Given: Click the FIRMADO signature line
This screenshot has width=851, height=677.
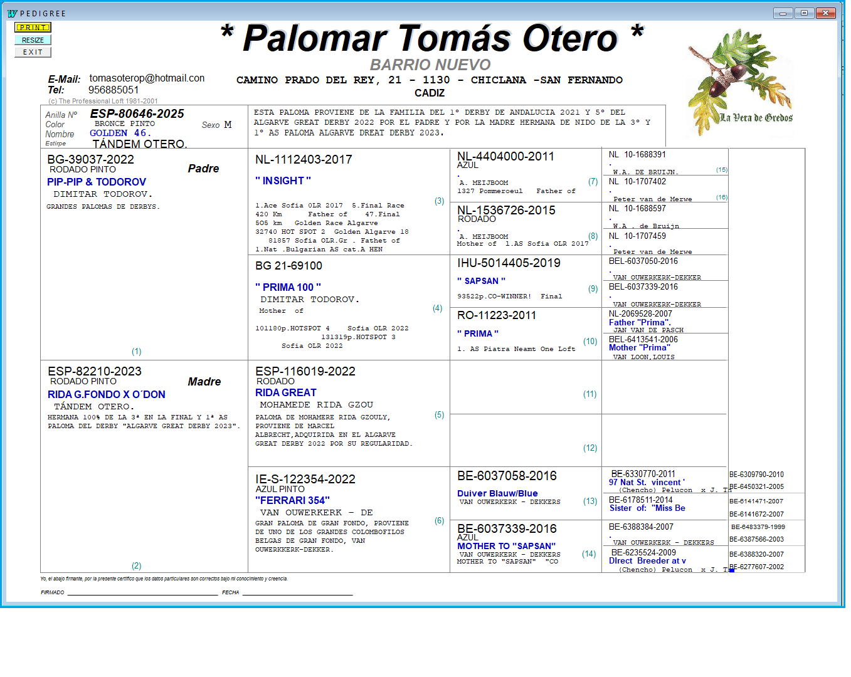Looking at the screenshot, I should (142, 592).
